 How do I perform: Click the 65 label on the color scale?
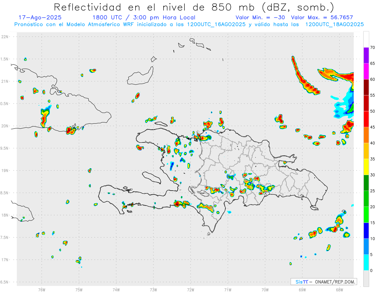[x=372, y=63]
